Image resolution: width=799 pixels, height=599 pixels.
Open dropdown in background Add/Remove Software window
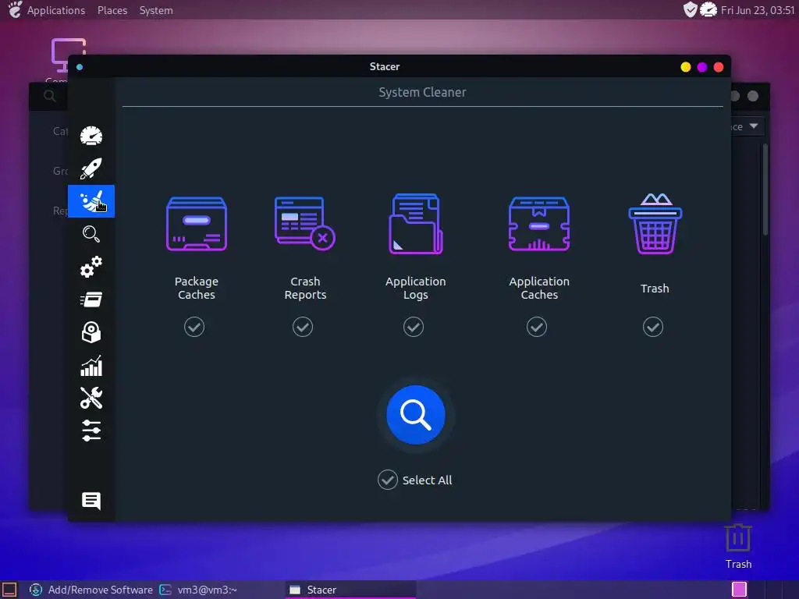[754, 126]
